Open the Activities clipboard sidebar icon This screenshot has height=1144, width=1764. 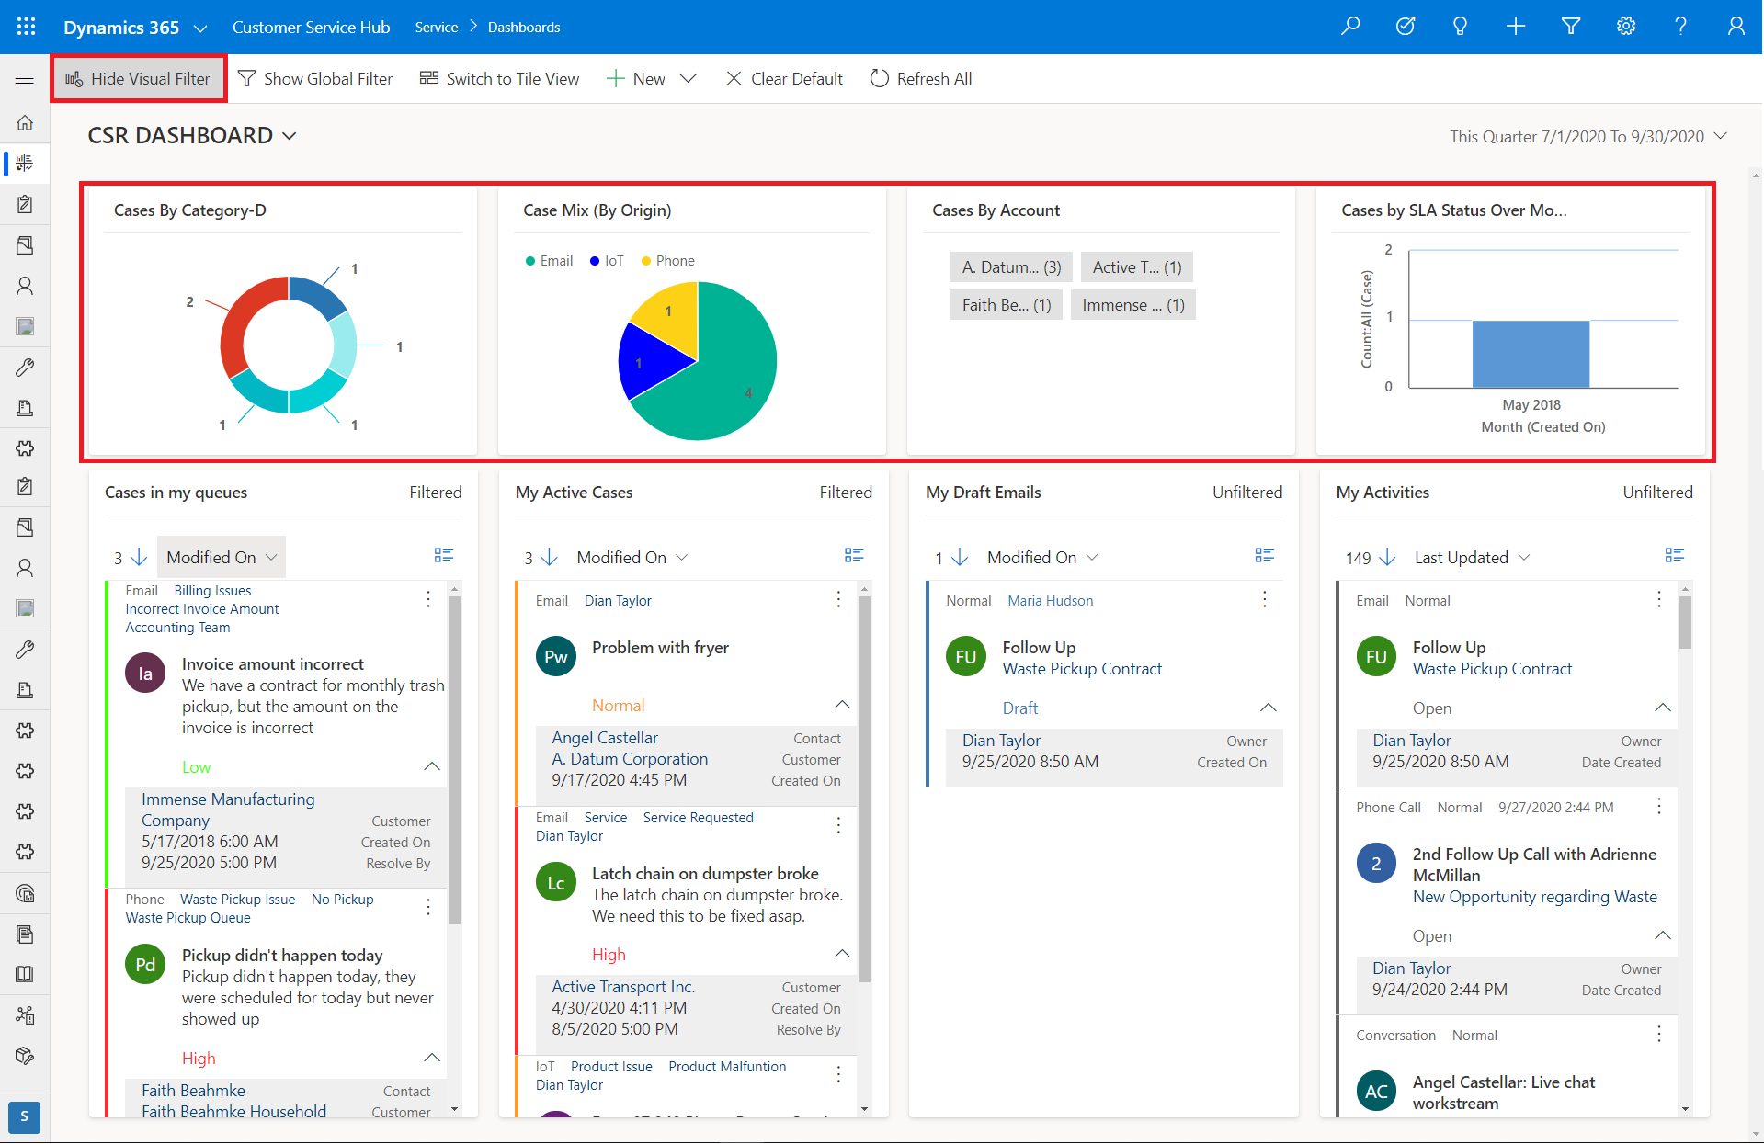25,204
